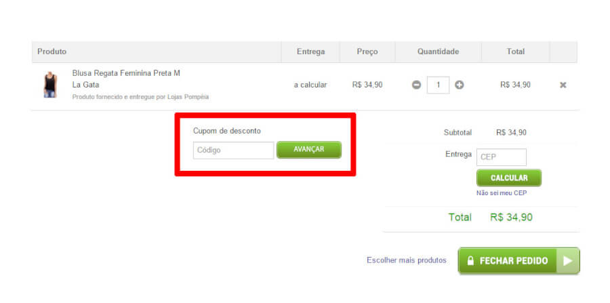The height and width of the screenshot is (303, 610).
Task: Decrease quantity with the minus icon
Action: coord(416,85)
